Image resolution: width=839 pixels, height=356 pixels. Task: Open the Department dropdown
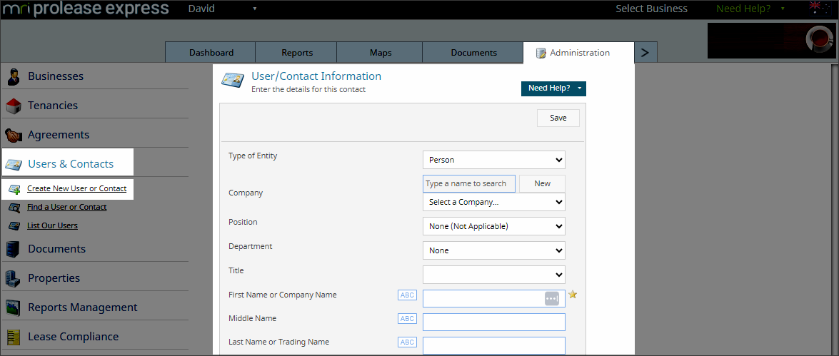coord(494,250)
